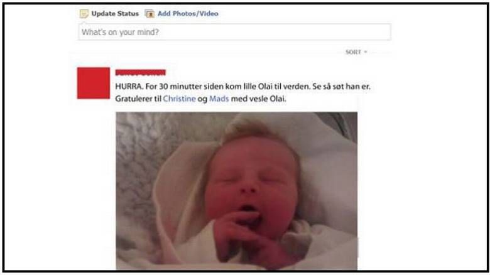Image resolution: width=490 pixels, height=275 pixels.
Task: Click the Update Status notepad icon
Action: [84, 13]
